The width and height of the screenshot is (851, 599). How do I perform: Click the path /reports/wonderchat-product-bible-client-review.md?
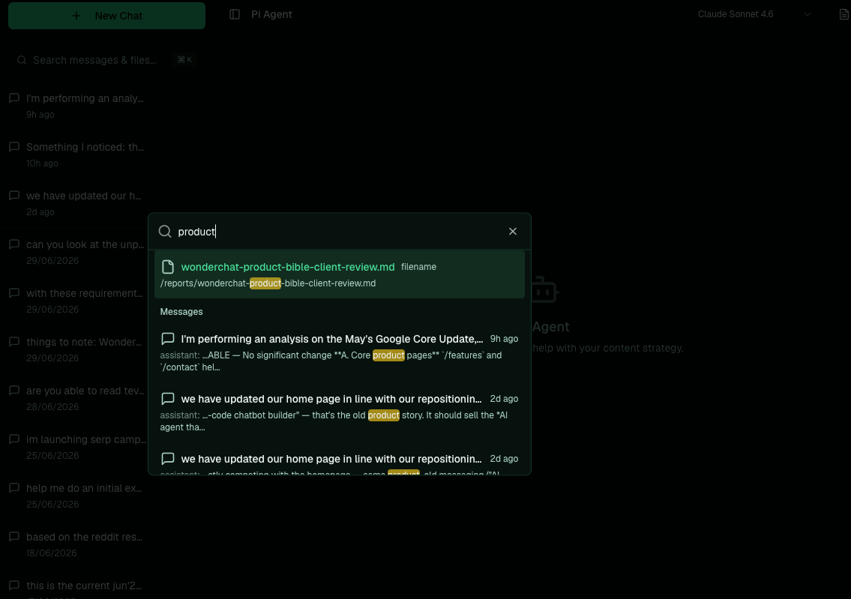268,283
